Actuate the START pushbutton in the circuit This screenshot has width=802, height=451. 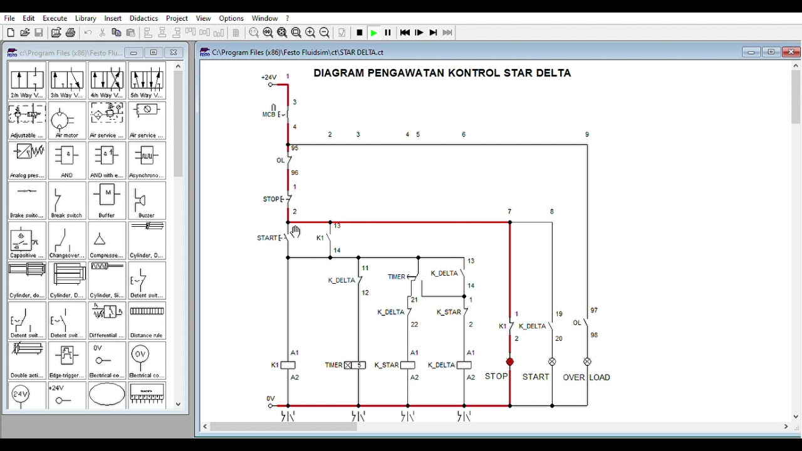[x=284, y=238]
